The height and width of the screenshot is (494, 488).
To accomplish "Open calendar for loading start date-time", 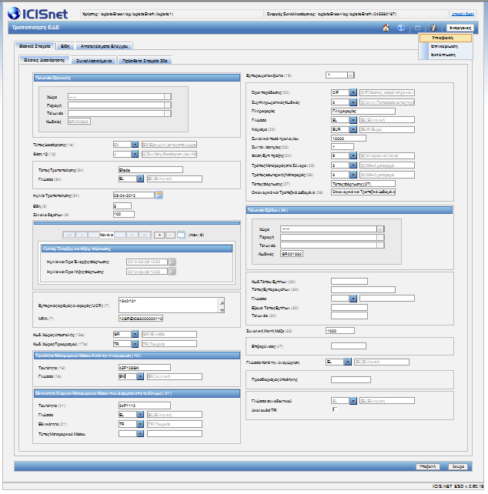I will point(172,262).
